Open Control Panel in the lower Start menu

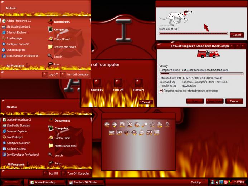pyautogui.click(x=59, y=138)
